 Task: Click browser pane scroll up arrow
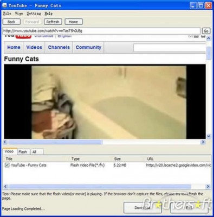point(209,39)
